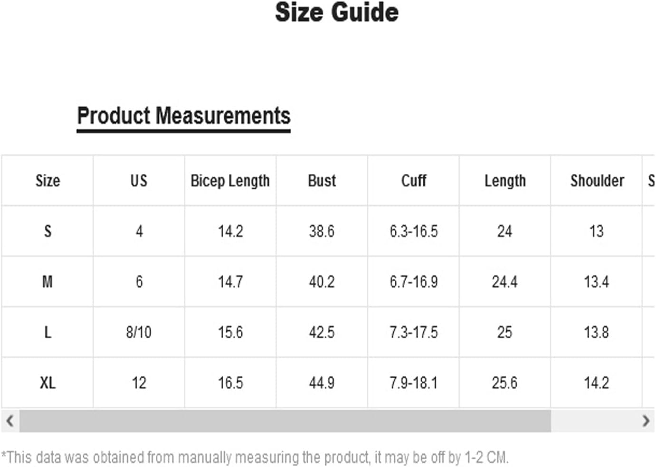Click the left scroll arrow of the table
This screenshot has height=467, width=656.
(10, 420)
